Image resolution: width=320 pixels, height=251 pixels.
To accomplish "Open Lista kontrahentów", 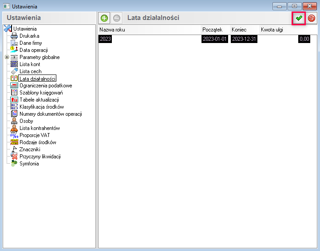I will click(x=40, y=128).
